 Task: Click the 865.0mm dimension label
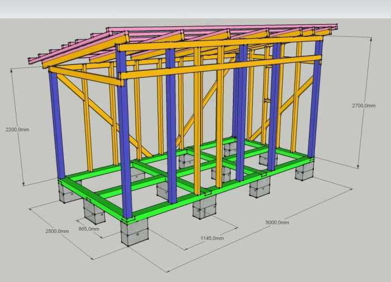pos(89,228)
